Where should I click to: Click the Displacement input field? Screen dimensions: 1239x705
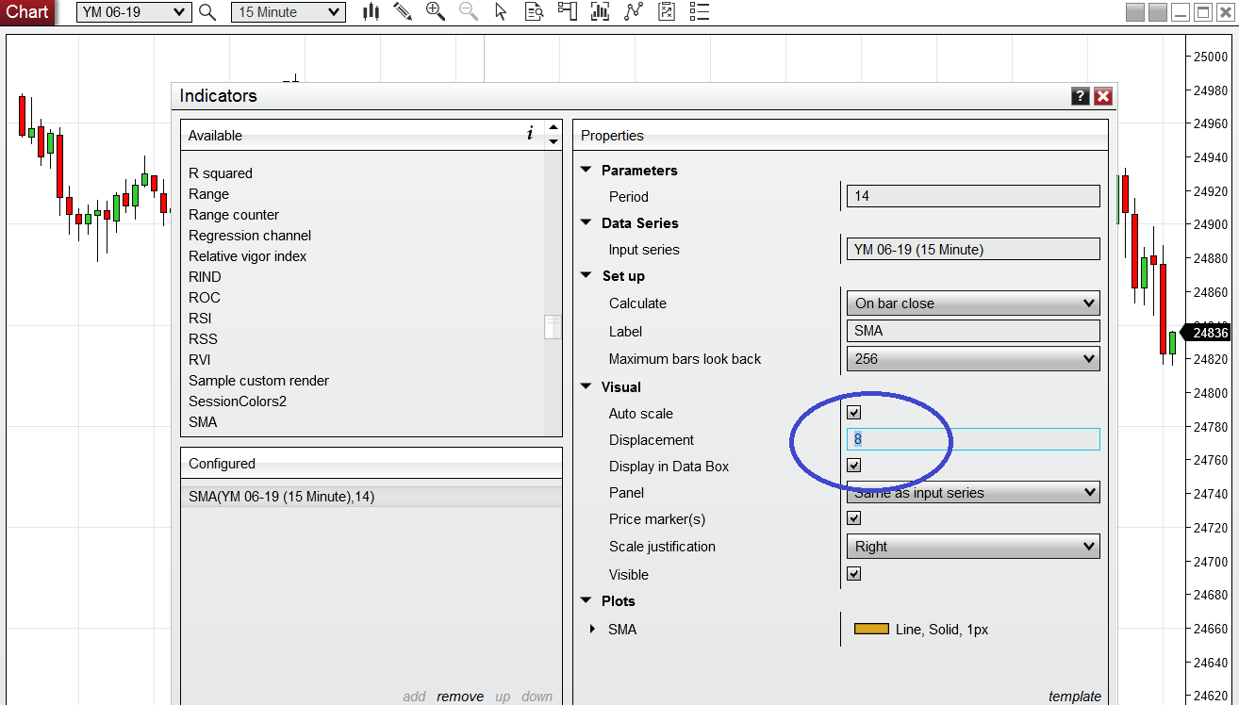tap(973, 439)
